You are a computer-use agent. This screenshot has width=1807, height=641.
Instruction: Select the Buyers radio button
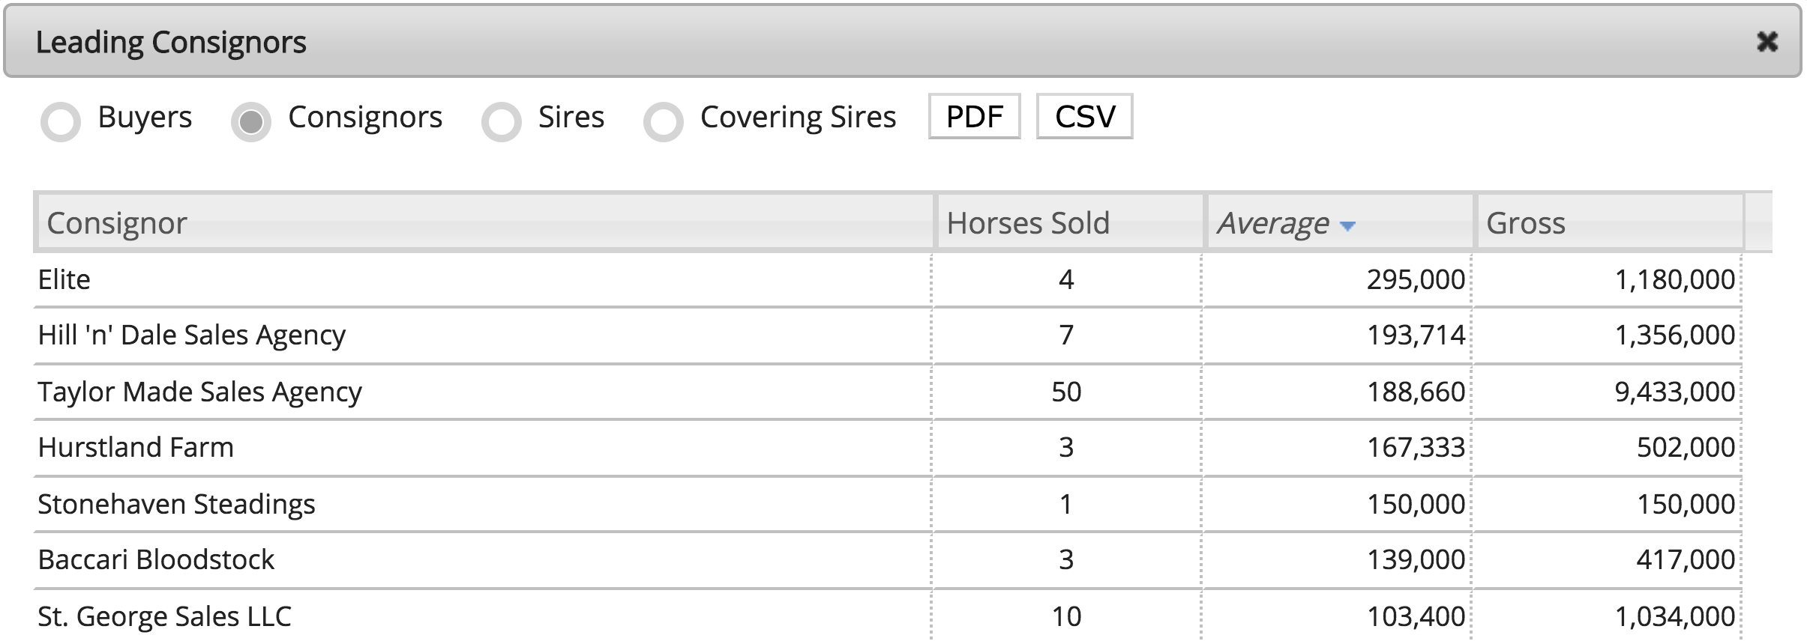point(61,121)
